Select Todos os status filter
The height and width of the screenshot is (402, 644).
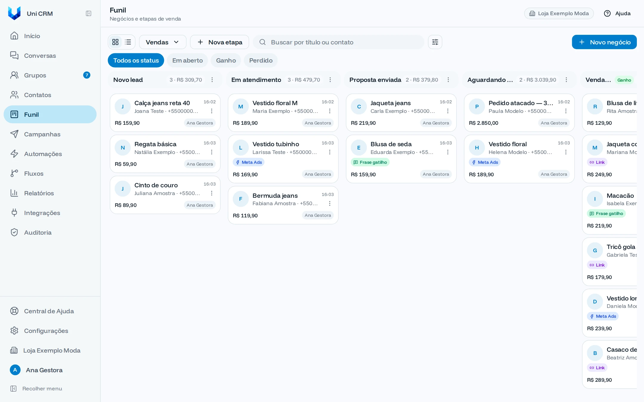[136, 60]
